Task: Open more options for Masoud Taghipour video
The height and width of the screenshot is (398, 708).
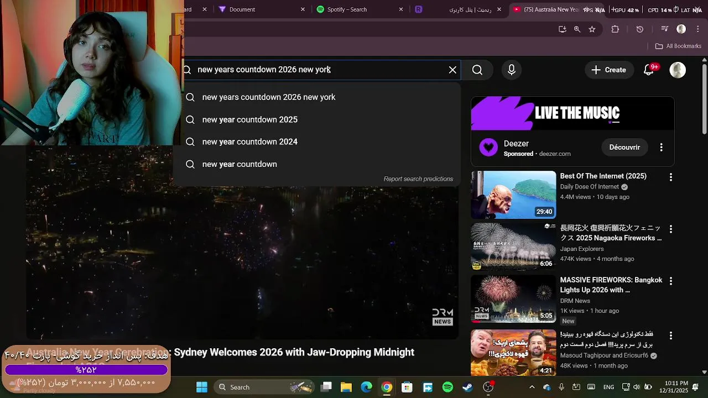Action: point(671,336)
